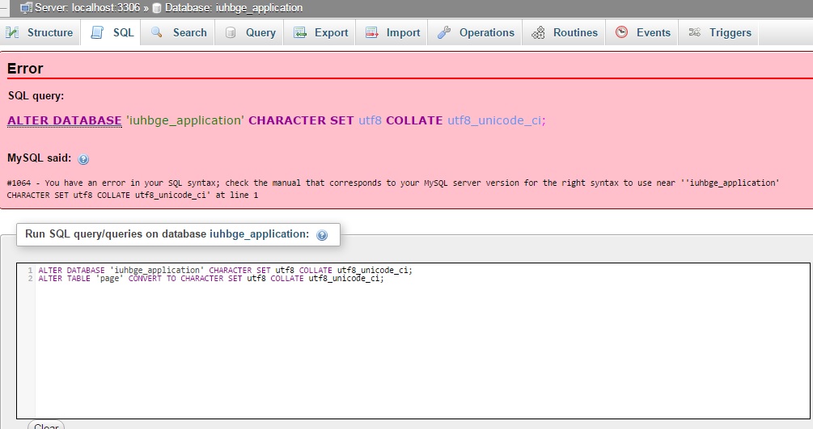
Task: Click the SQL query: label
Action: (36, 96)
